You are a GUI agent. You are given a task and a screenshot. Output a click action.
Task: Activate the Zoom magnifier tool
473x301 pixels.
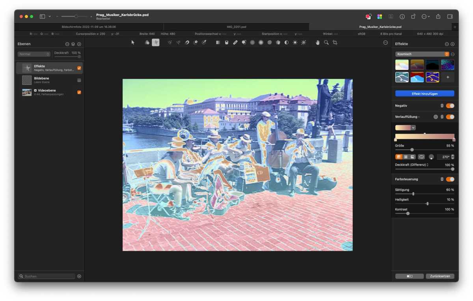(326, 42)
